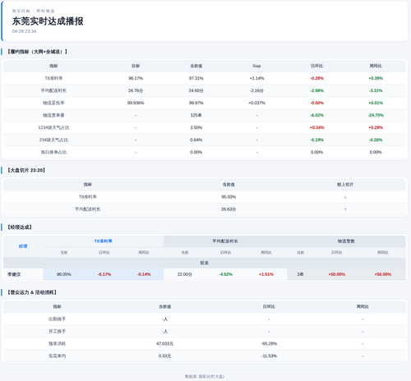This screenshot has height=381, width=411.
Task: Click the -65.28% value
Action: tap(269, 343)
